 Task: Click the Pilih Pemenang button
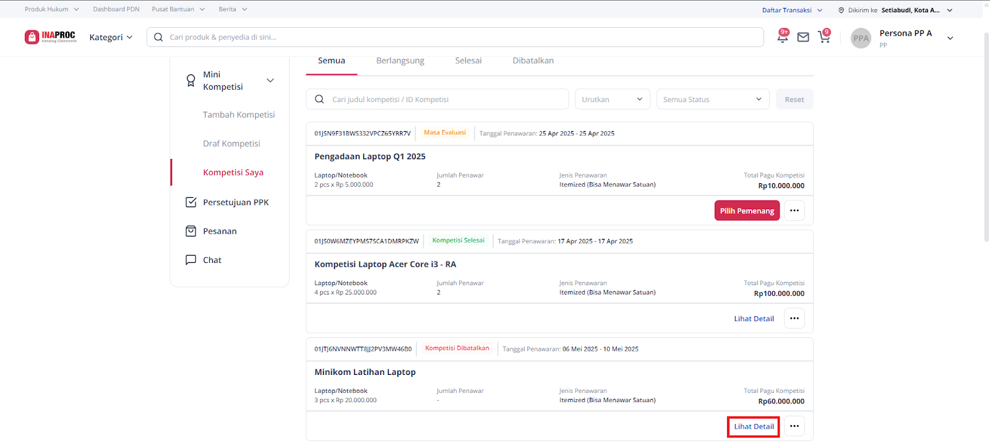[747, 211]
